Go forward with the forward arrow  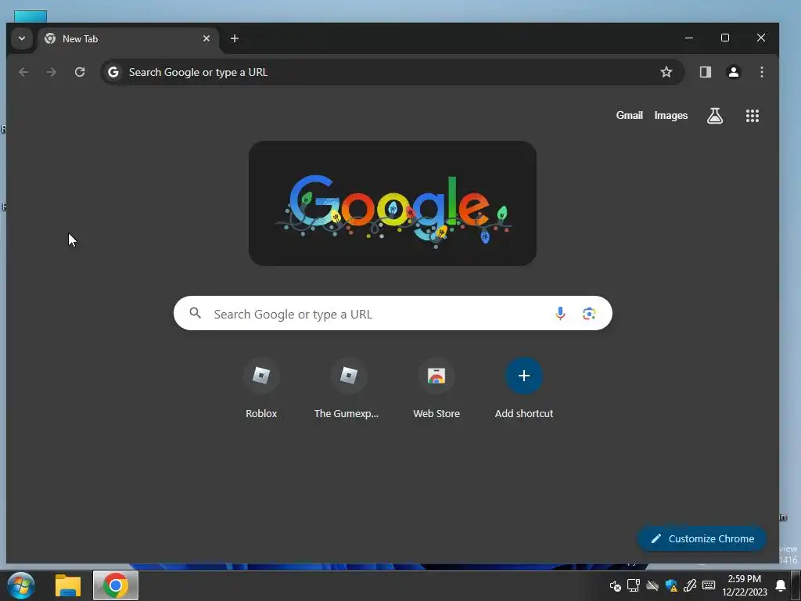(52, 72)
